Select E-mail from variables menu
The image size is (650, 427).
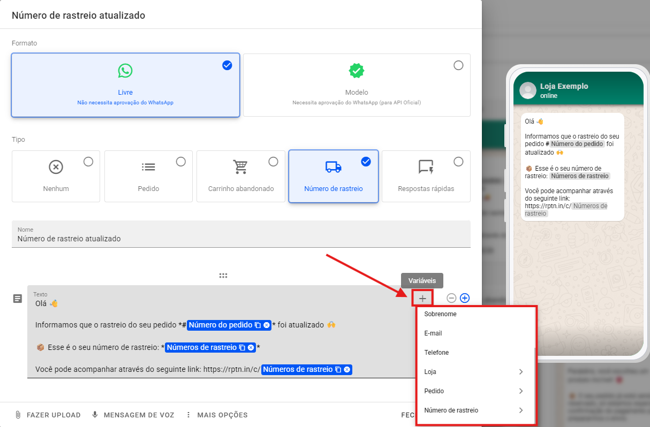(433, 333)
